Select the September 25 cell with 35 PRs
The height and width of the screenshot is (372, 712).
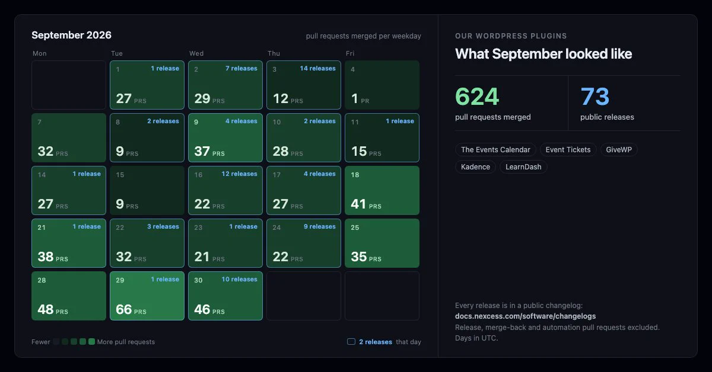(382, 243)
